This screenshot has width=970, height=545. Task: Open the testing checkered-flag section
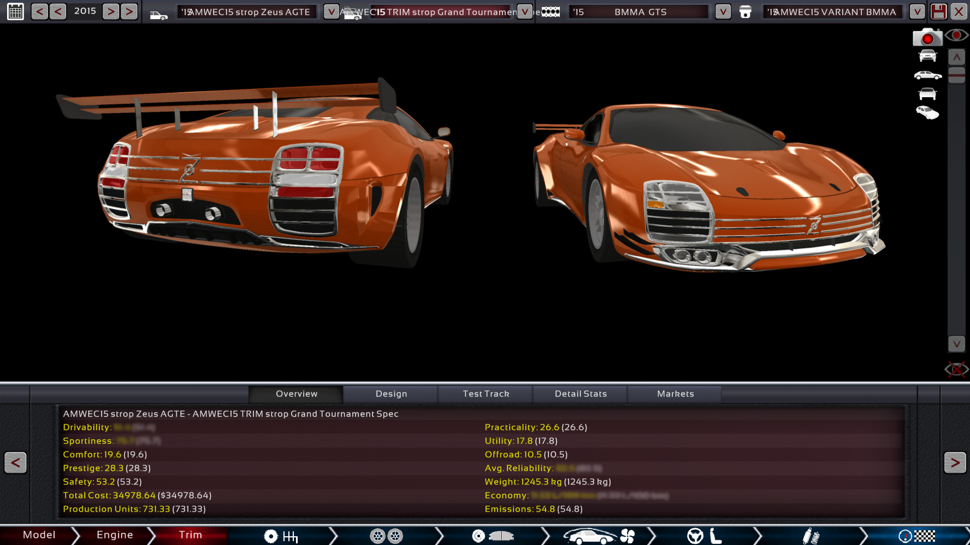(x=917, y=536)
